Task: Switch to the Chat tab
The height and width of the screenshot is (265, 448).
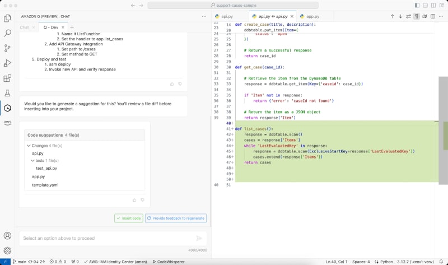Action: coord(24,27)
